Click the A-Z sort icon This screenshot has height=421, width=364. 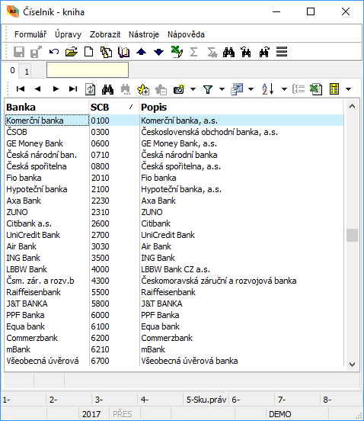tap(268, 89)
